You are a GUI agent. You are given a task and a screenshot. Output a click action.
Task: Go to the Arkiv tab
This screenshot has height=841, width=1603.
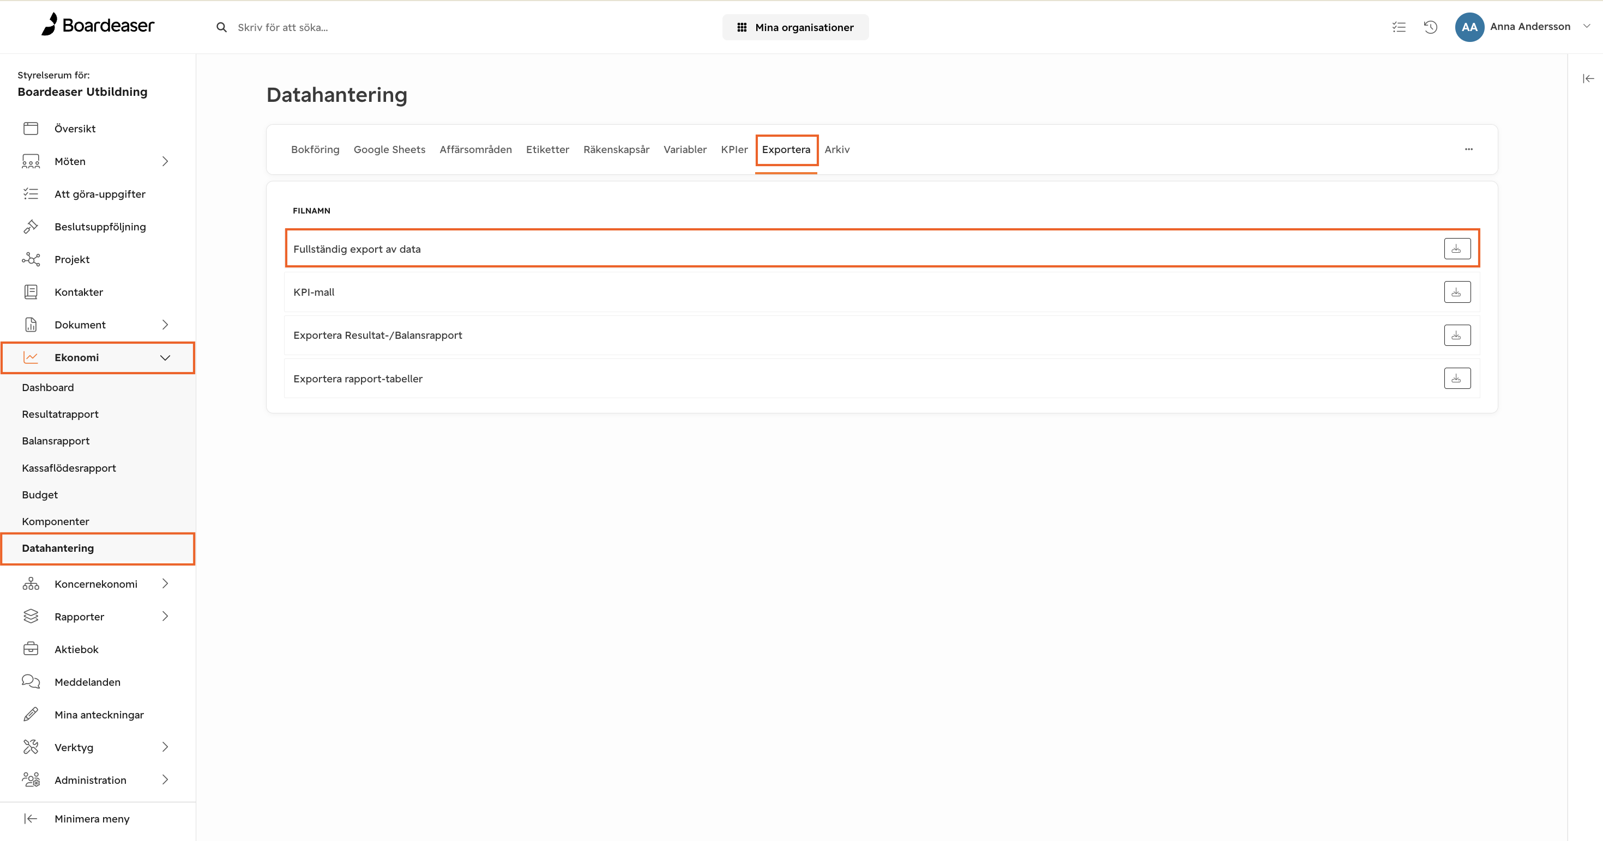837,149
